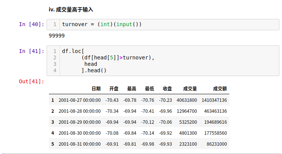Click row index 2 in output table
This screenshot has height=154, width=282.
pos(53,111)
